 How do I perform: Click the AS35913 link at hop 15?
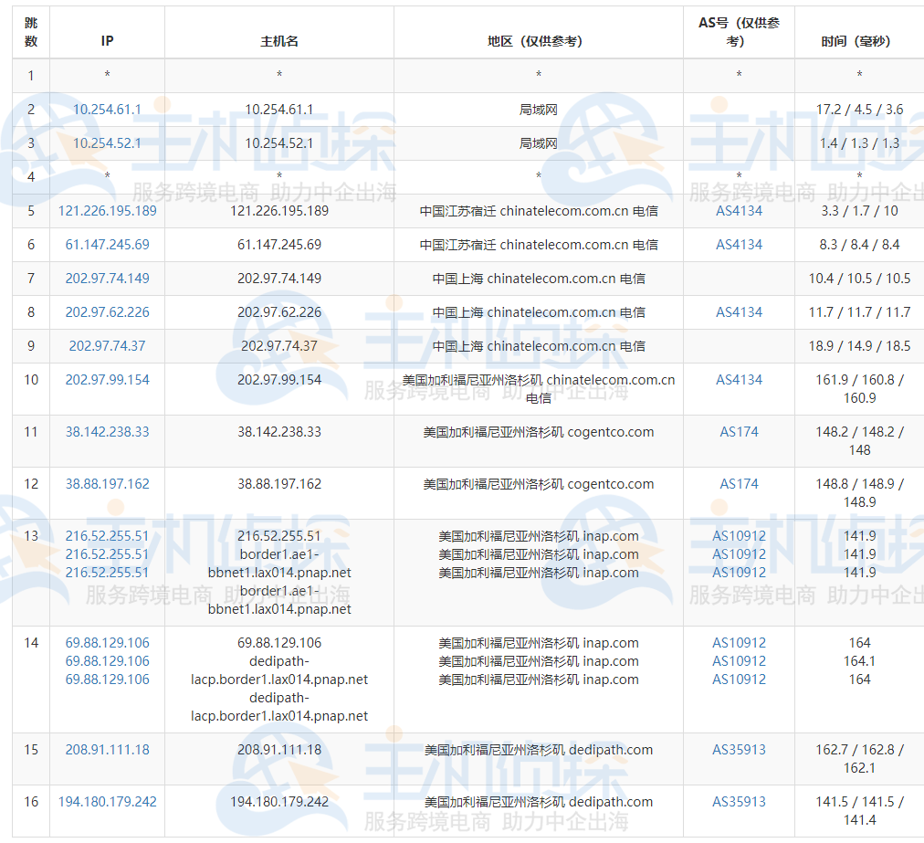[739, 749]
